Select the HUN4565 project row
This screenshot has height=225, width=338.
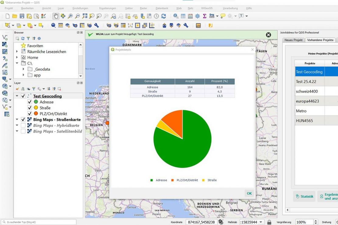pos(316,121)
